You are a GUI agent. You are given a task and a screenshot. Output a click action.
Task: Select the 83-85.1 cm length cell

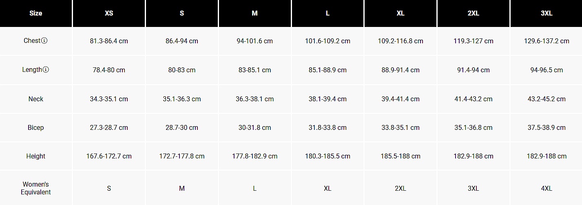point(254,70)
